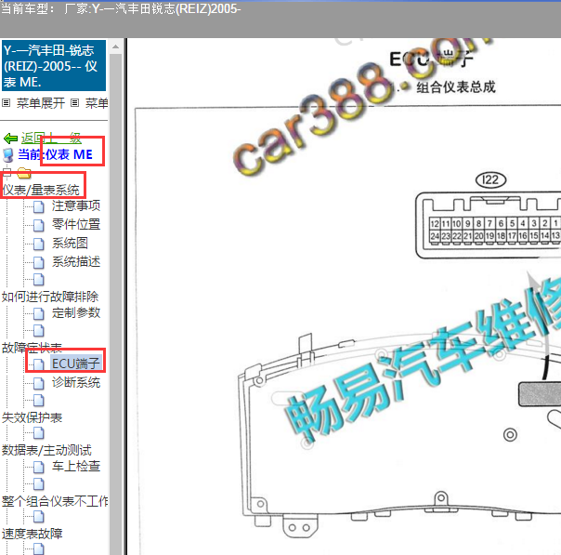Click the page icon beside 定制参数
The width and height of the screenshot is (561, 555).
point(39,314)
